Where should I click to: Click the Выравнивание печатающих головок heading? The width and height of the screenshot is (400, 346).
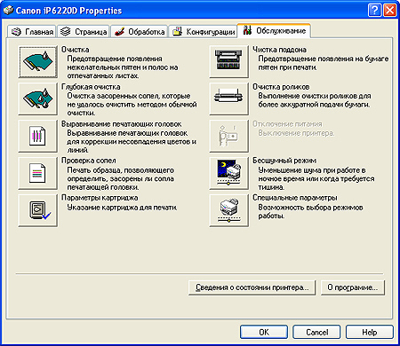pyautogui.click(x=122, y=124)
